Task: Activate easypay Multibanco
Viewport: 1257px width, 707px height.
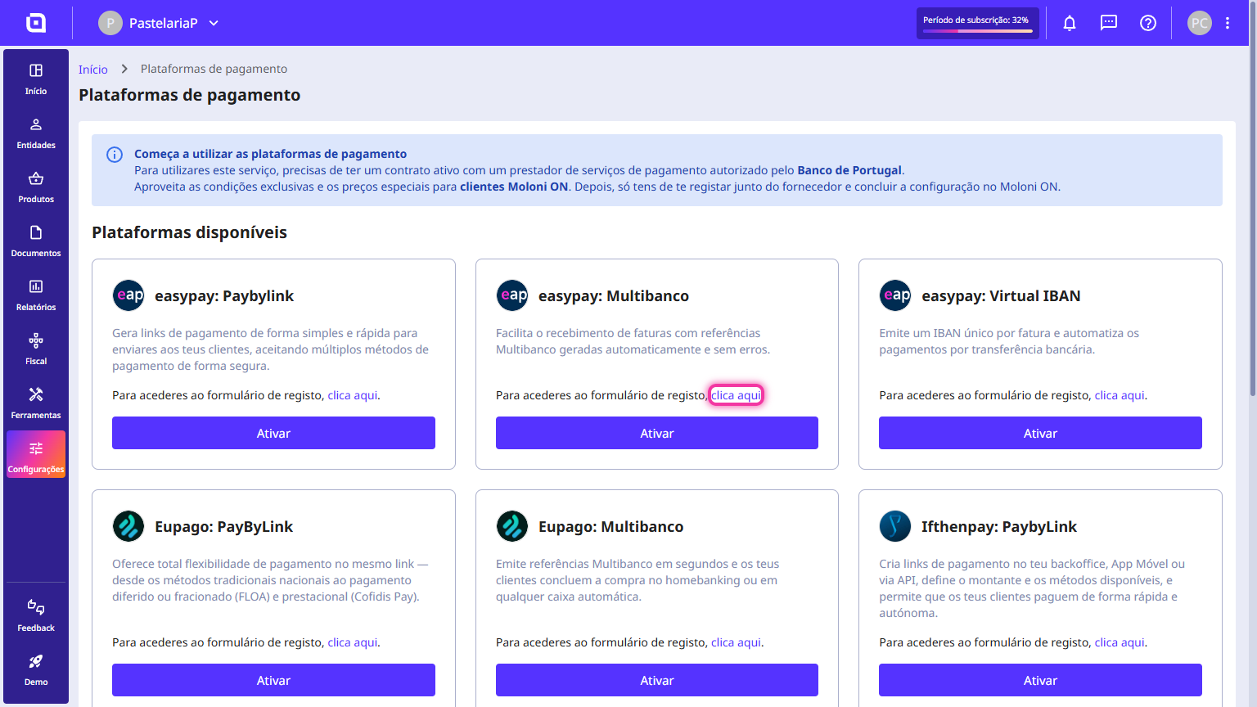Action: click(x=657, y=433)
